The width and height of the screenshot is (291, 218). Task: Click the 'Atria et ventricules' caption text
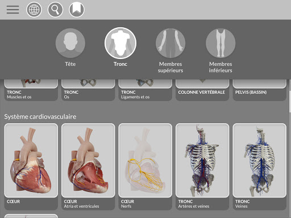(x=81, y=206)
